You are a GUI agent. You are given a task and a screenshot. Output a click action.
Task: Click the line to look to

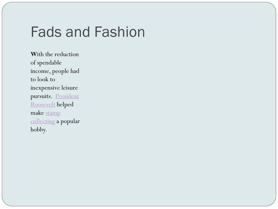(x=43, y=79)
